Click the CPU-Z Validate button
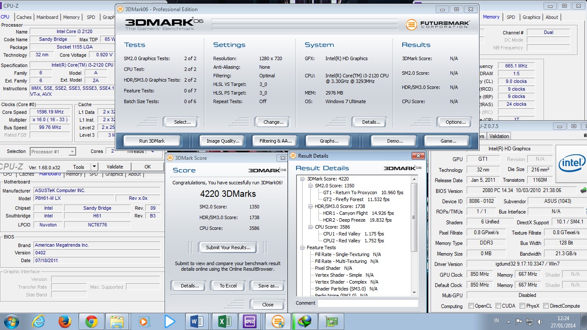Screen dimensions: 587x330 115,167
